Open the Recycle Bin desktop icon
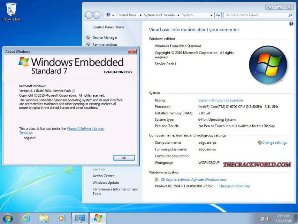This screenshot has width=298, height=224. [x=11, y=12]
